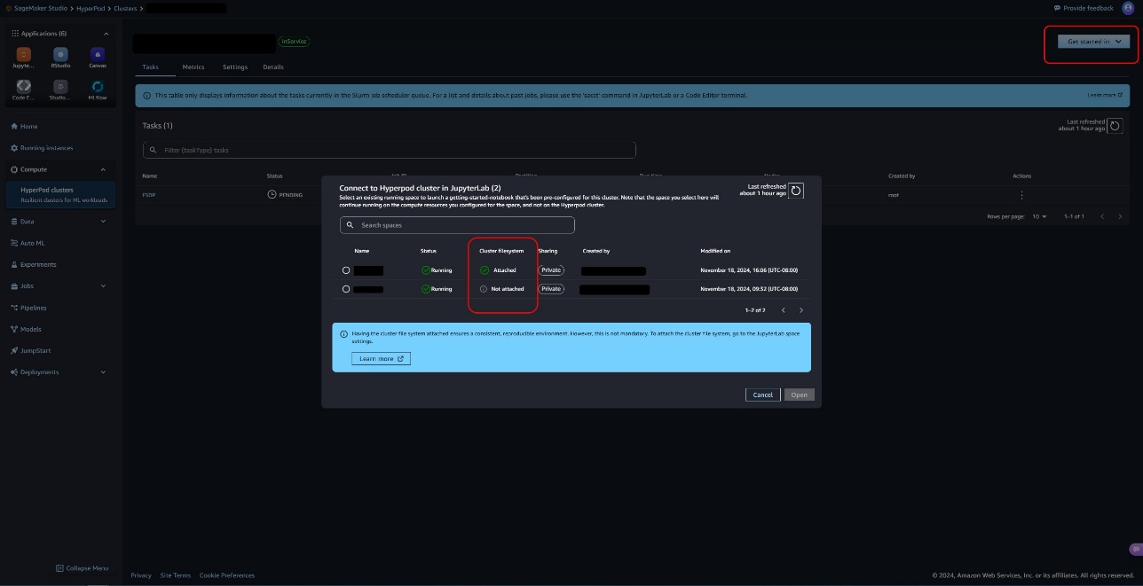Switch to the Details tab
1143x586 pixels.
[x=273, y=67]
